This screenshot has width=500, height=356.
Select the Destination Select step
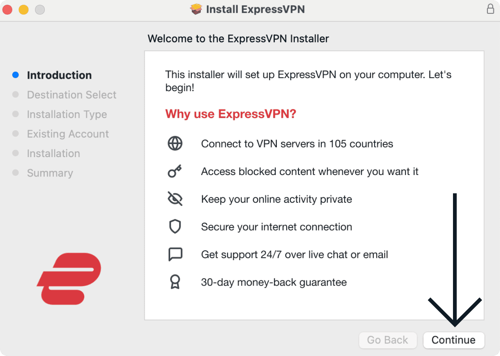pyautogui.click(x=72, y=95)
